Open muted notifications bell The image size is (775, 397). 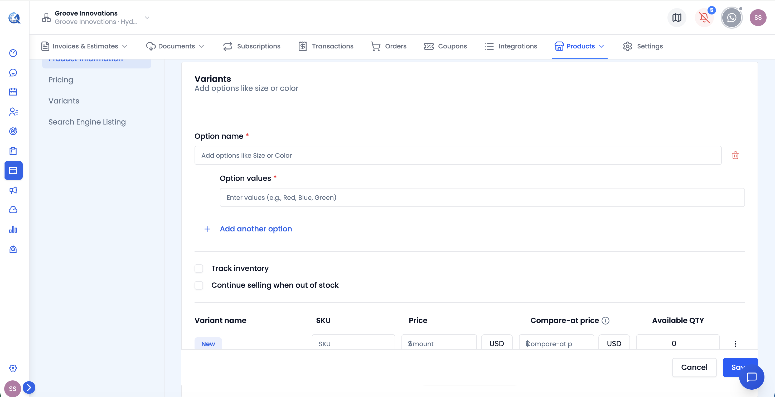pos(704,18)
